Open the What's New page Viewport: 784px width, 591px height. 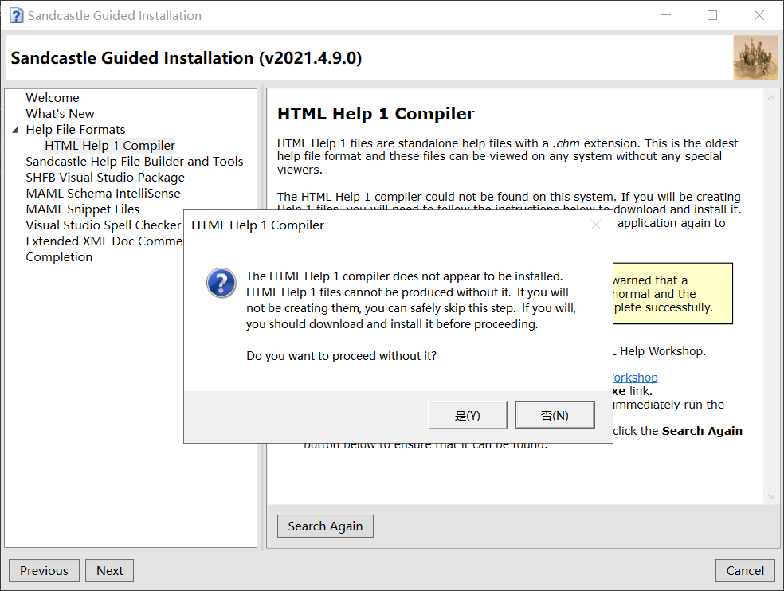pyautogui.click(x=60, y=113)
